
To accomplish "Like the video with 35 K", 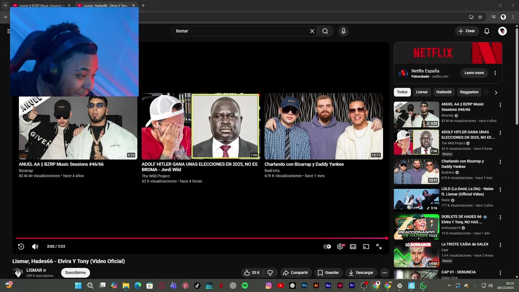I will [252, 273].
